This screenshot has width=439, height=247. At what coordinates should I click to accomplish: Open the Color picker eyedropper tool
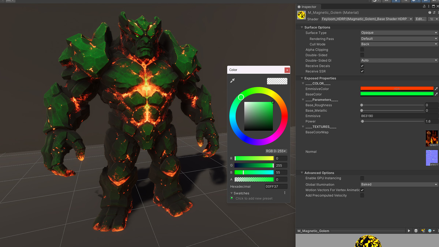tap(232, 81)
